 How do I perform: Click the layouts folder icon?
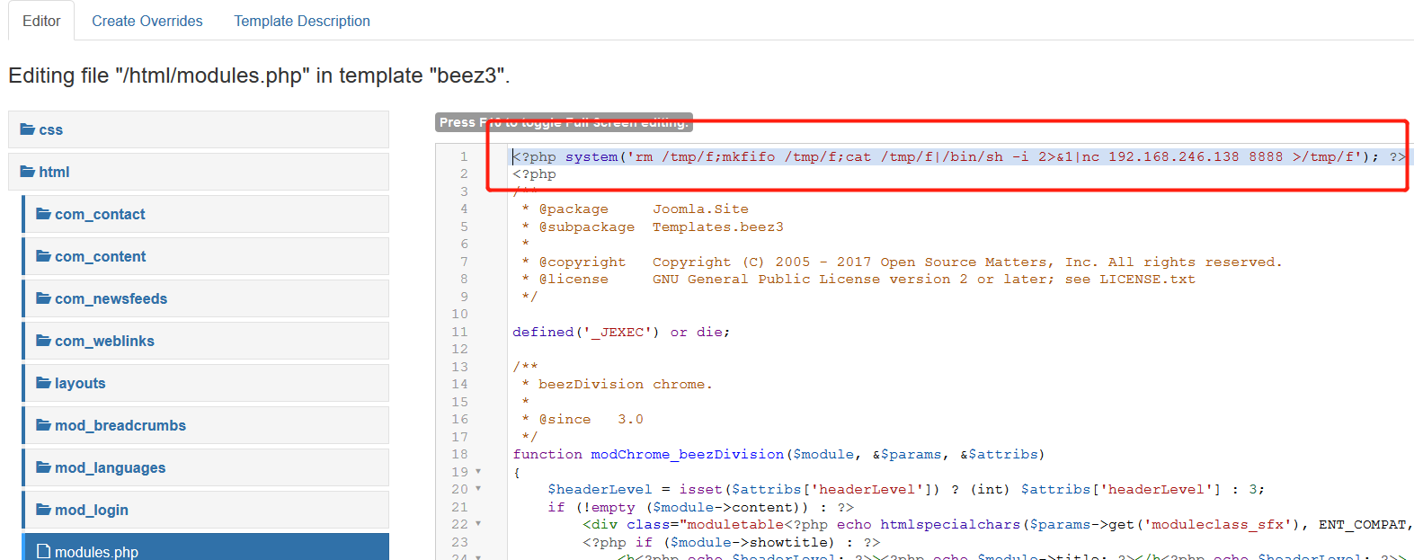tap(43, 383)
